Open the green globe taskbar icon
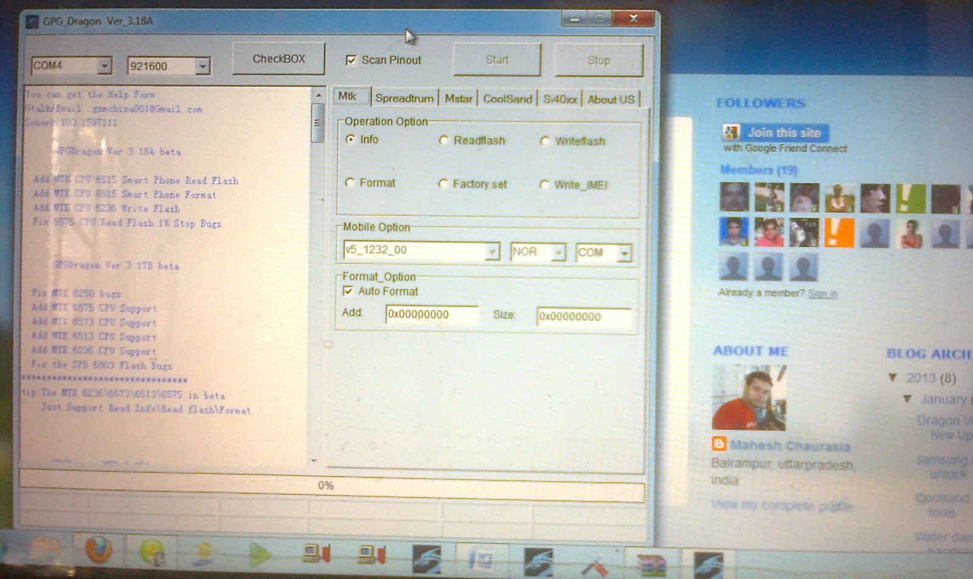Screen dimensions: 973x579 (x=152, y=553)
